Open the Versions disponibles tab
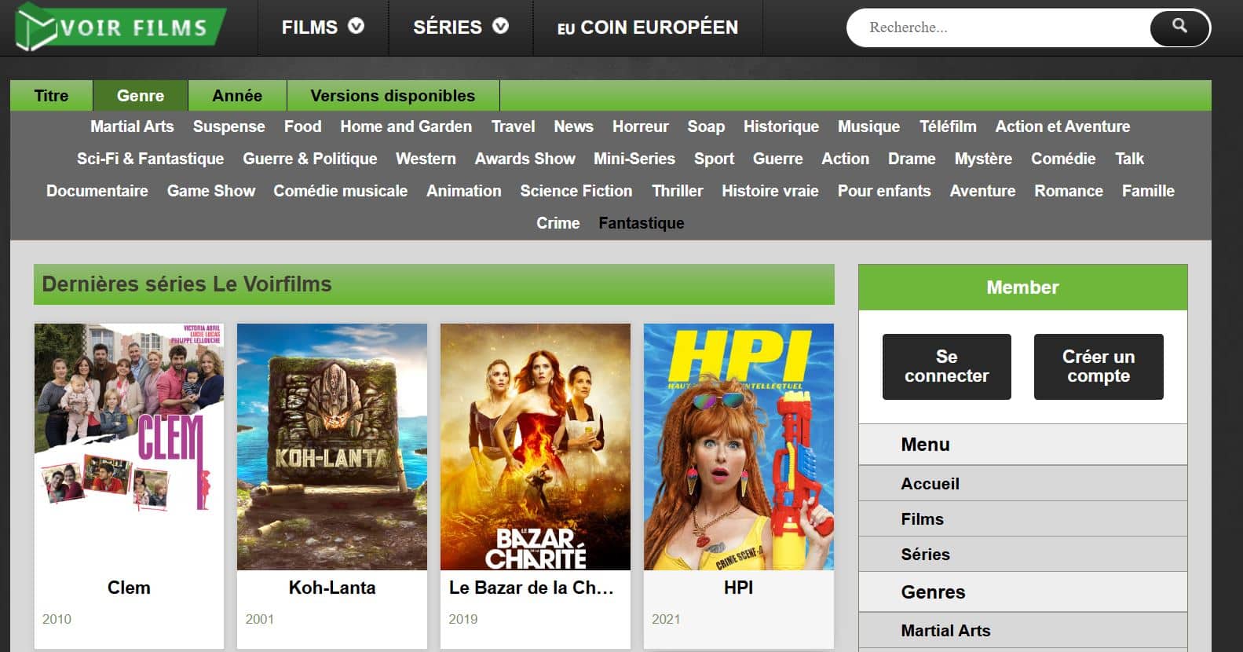The height and width of the screenshot is (652, 1243). pos(393,96)
